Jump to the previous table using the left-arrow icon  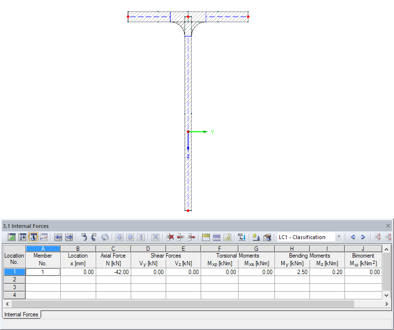coord(59,237)
